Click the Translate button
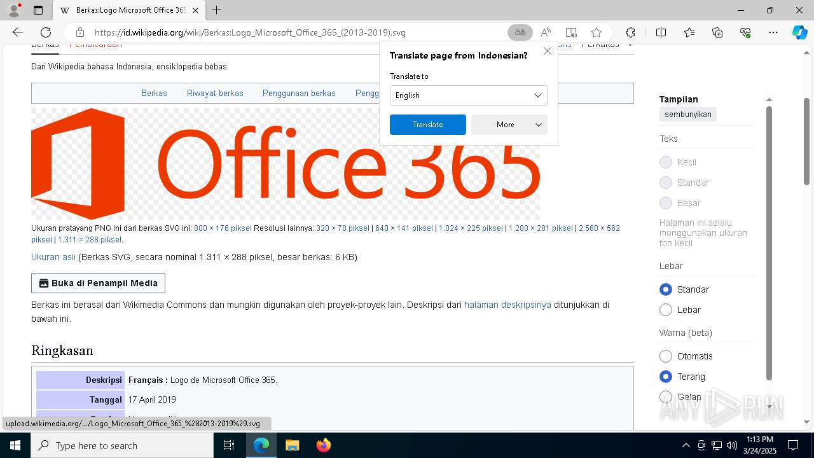Viewport: 814px width, 458px height. pos(427,125)
